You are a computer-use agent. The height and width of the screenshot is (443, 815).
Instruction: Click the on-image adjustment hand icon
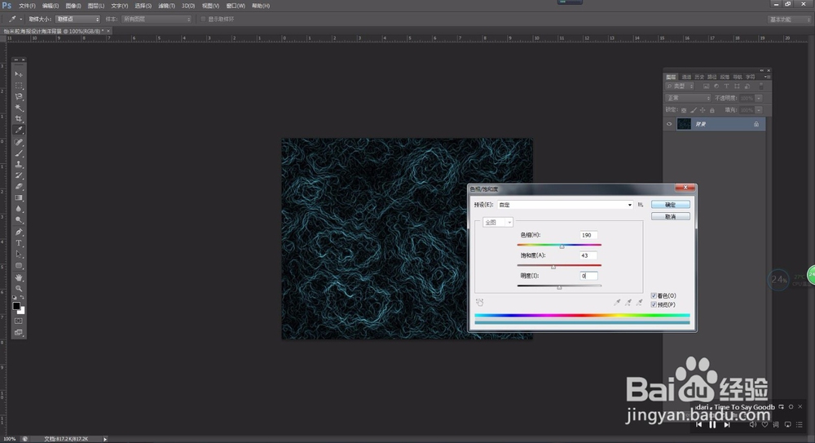480,302
